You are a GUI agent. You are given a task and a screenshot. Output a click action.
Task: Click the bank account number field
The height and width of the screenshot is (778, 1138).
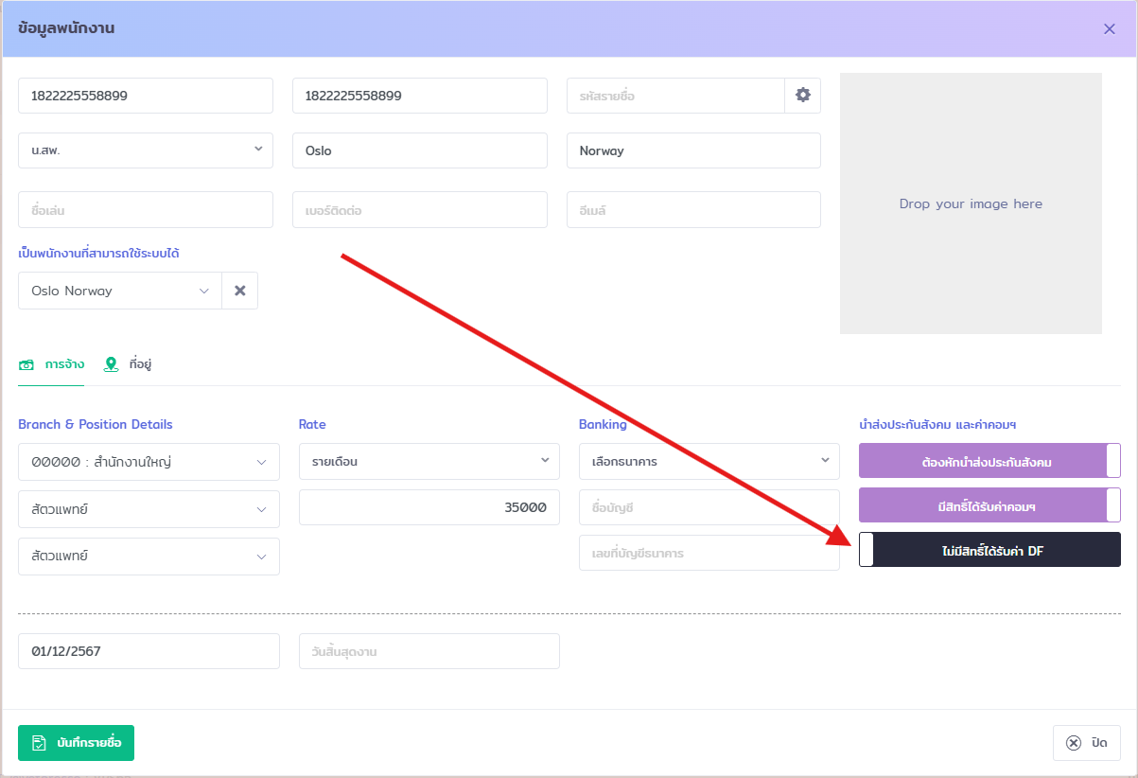click(709, 553)
